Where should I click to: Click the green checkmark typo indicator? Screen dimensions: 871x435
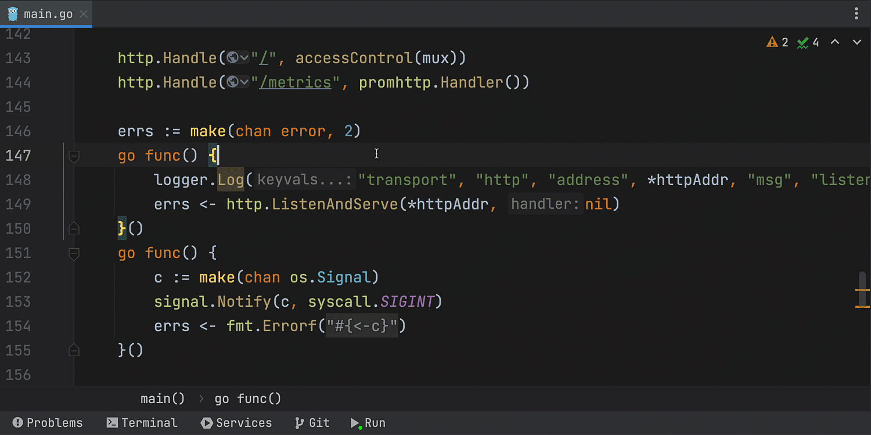(808, 42)
